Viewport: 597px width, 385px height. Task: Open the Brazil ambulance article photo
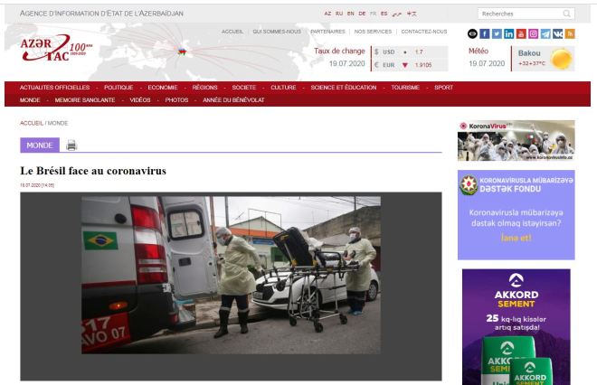pos(231,275)
